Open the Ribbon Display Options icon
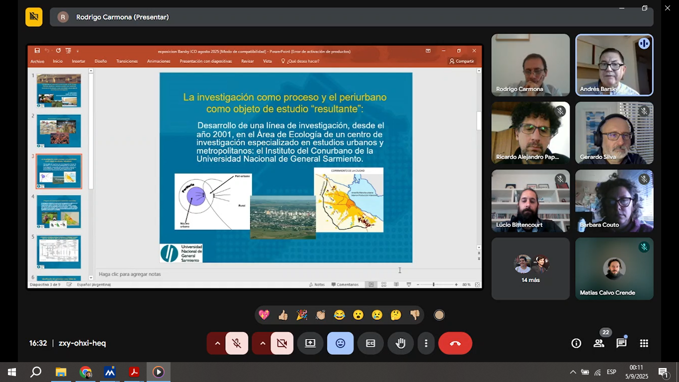 [428, 51]
